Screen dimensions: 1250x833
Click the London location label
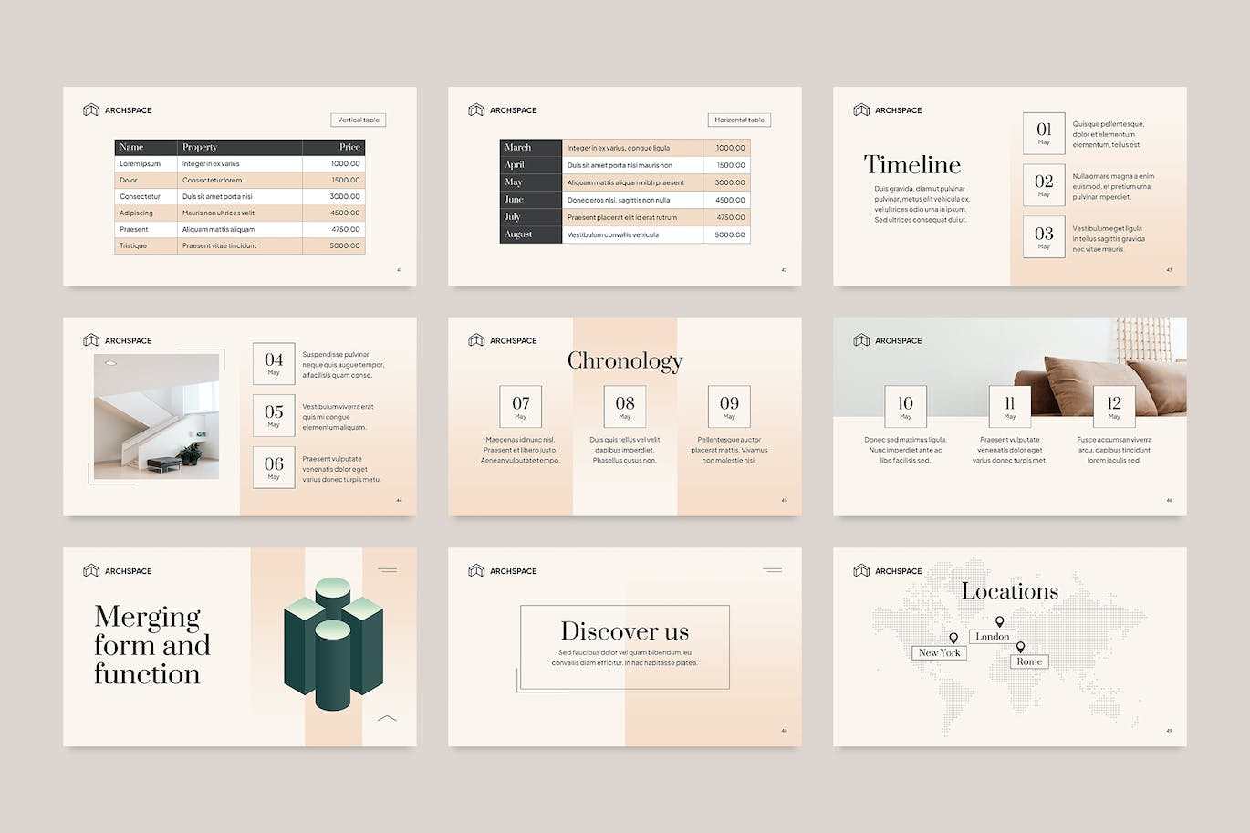pyautogui.click(x=992, y=636)
